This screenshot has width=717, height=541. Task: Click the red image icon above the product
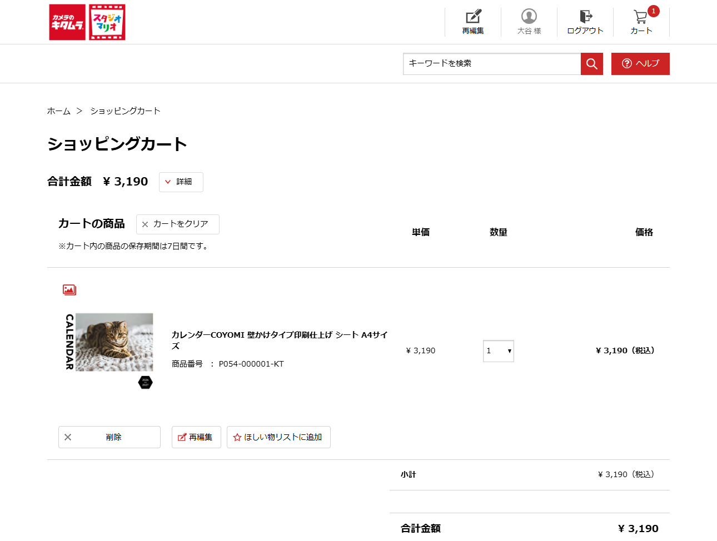pyautogui.click(x=69, y=289)
